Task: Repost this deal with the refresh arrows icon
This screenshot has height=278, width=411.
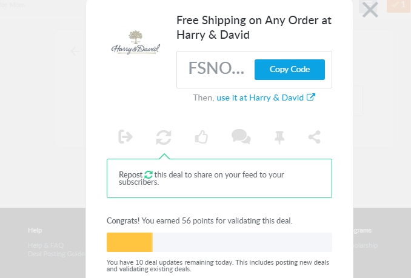Action: tap(164, 137)
